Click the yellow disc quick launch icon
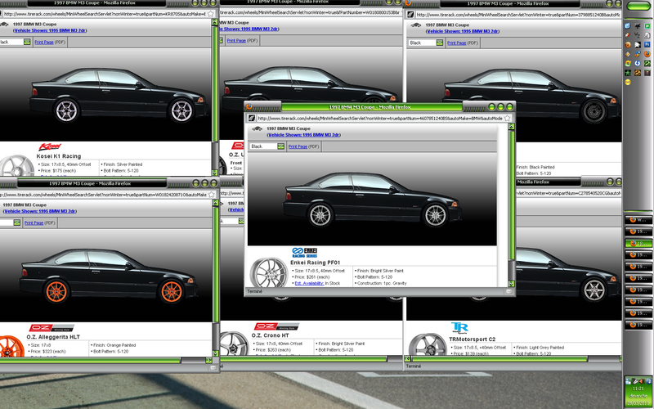 pyautogui.click(x=628, y=83)
